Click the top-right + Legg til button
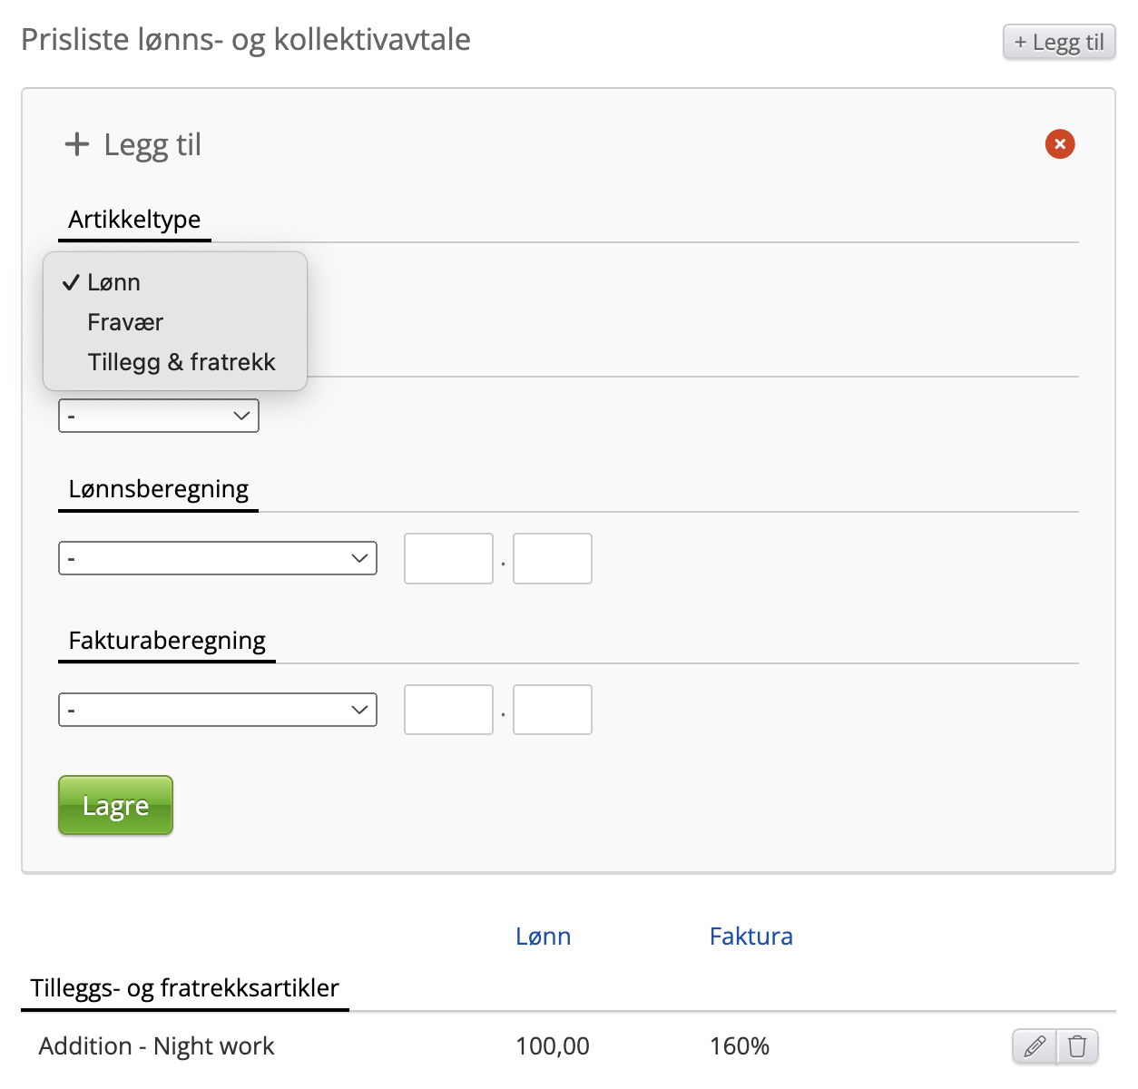 [1059, 42]
